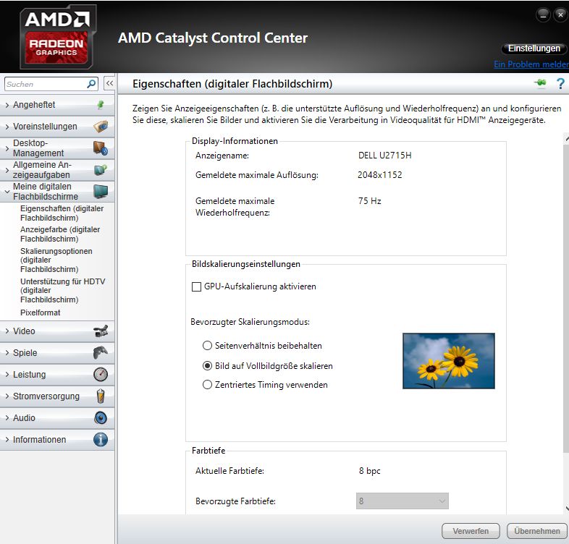Screen dimensions: 569x544
Task: Open Skalierungsoptionen (digitaler Flachbildschirm) page
Action: click(x=56, y=260)
